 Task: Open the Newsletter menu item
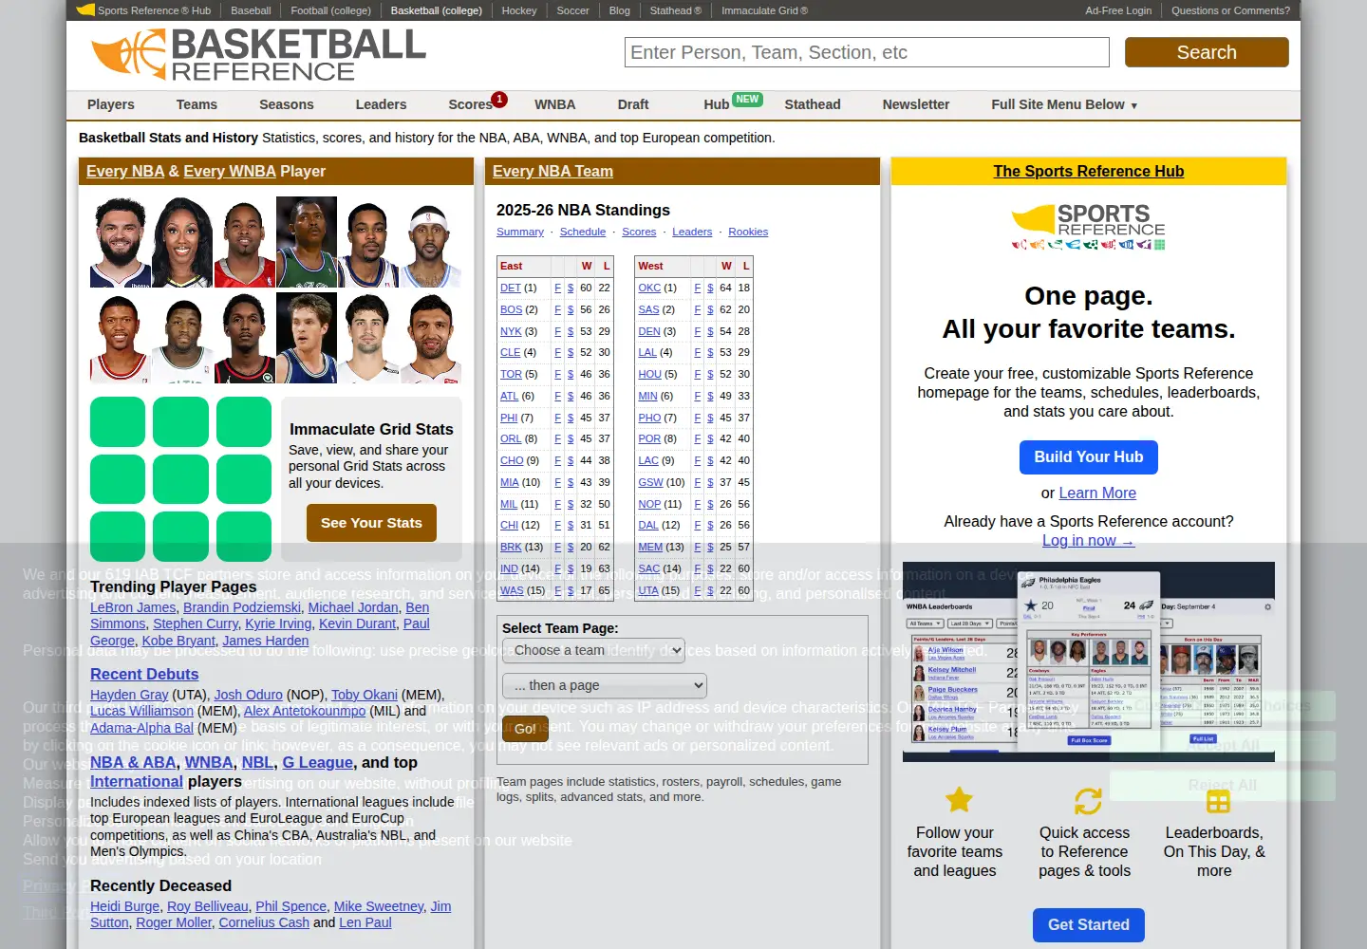(916, 104)
